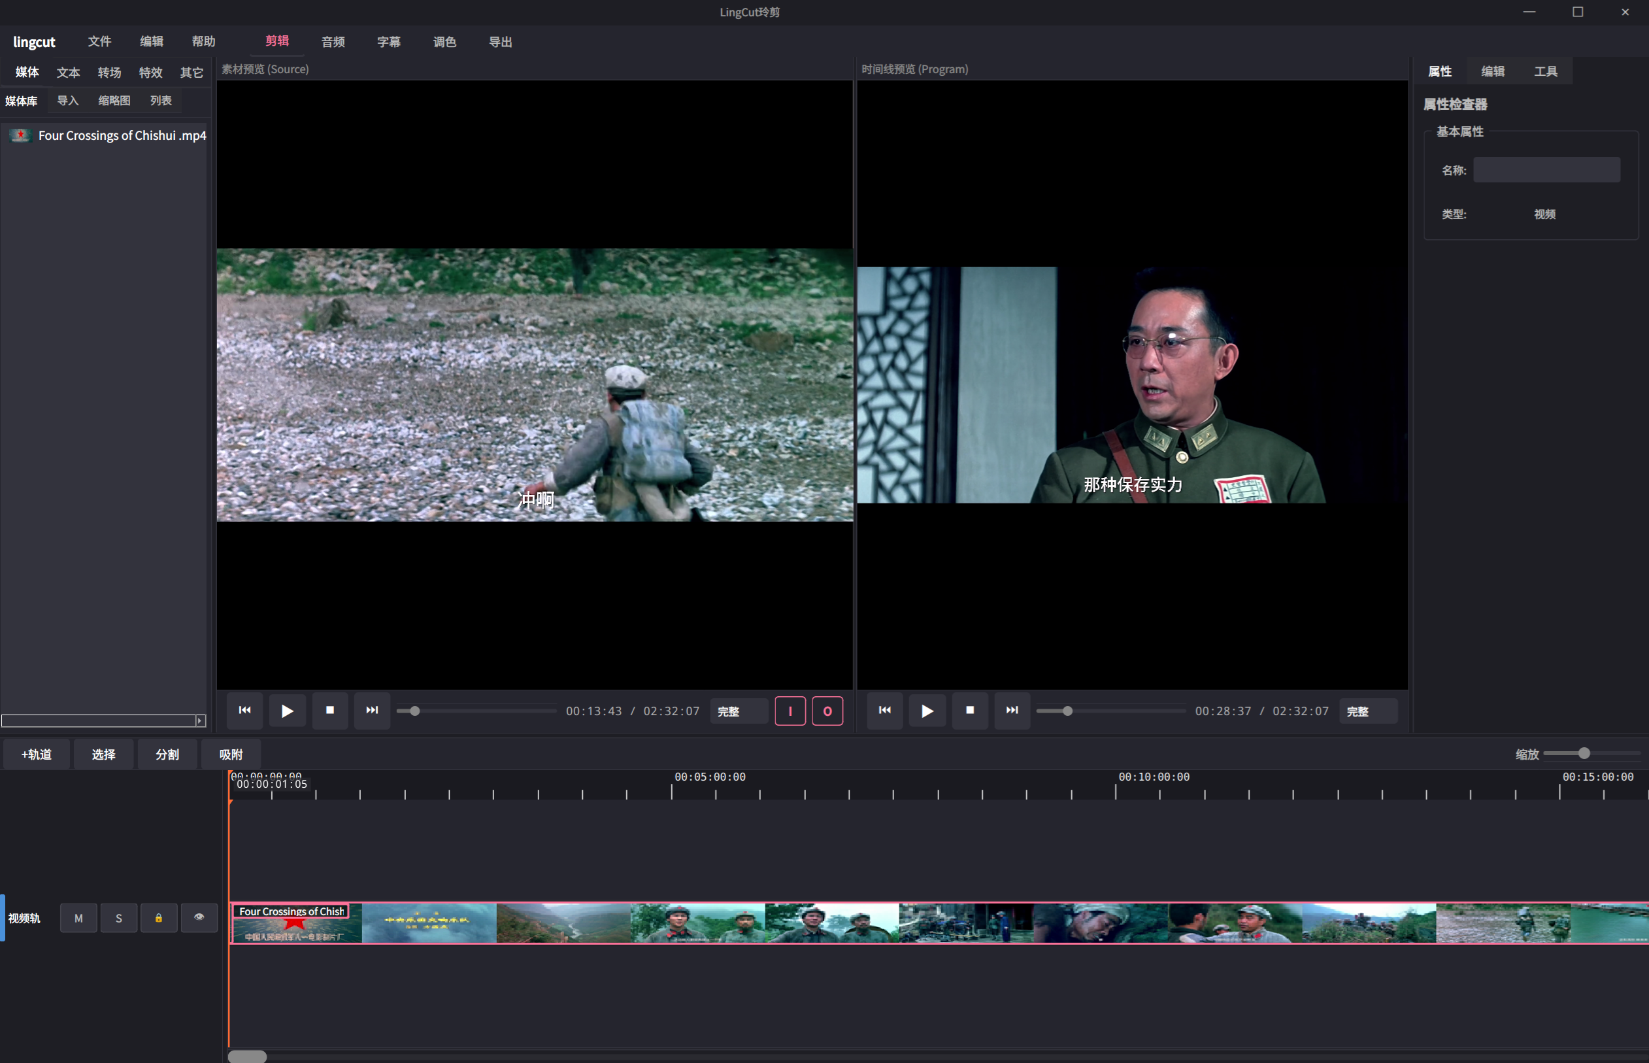Open the Program preview 完整 quality dropdown
The height and width of the screenshot is (1063, 1649).
[1368, 712]
